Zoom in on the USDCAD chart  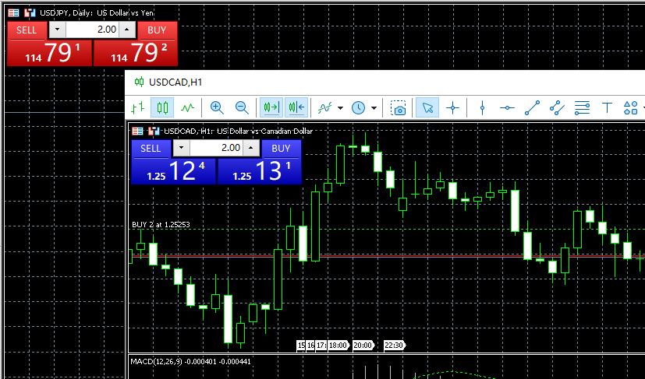[x=217, y=108]
